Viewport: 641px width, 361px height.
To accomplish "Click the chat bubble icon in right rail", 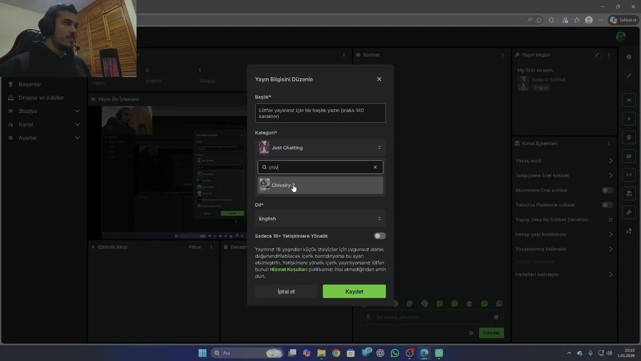I will pyautogui.click(x=629, y=156).
